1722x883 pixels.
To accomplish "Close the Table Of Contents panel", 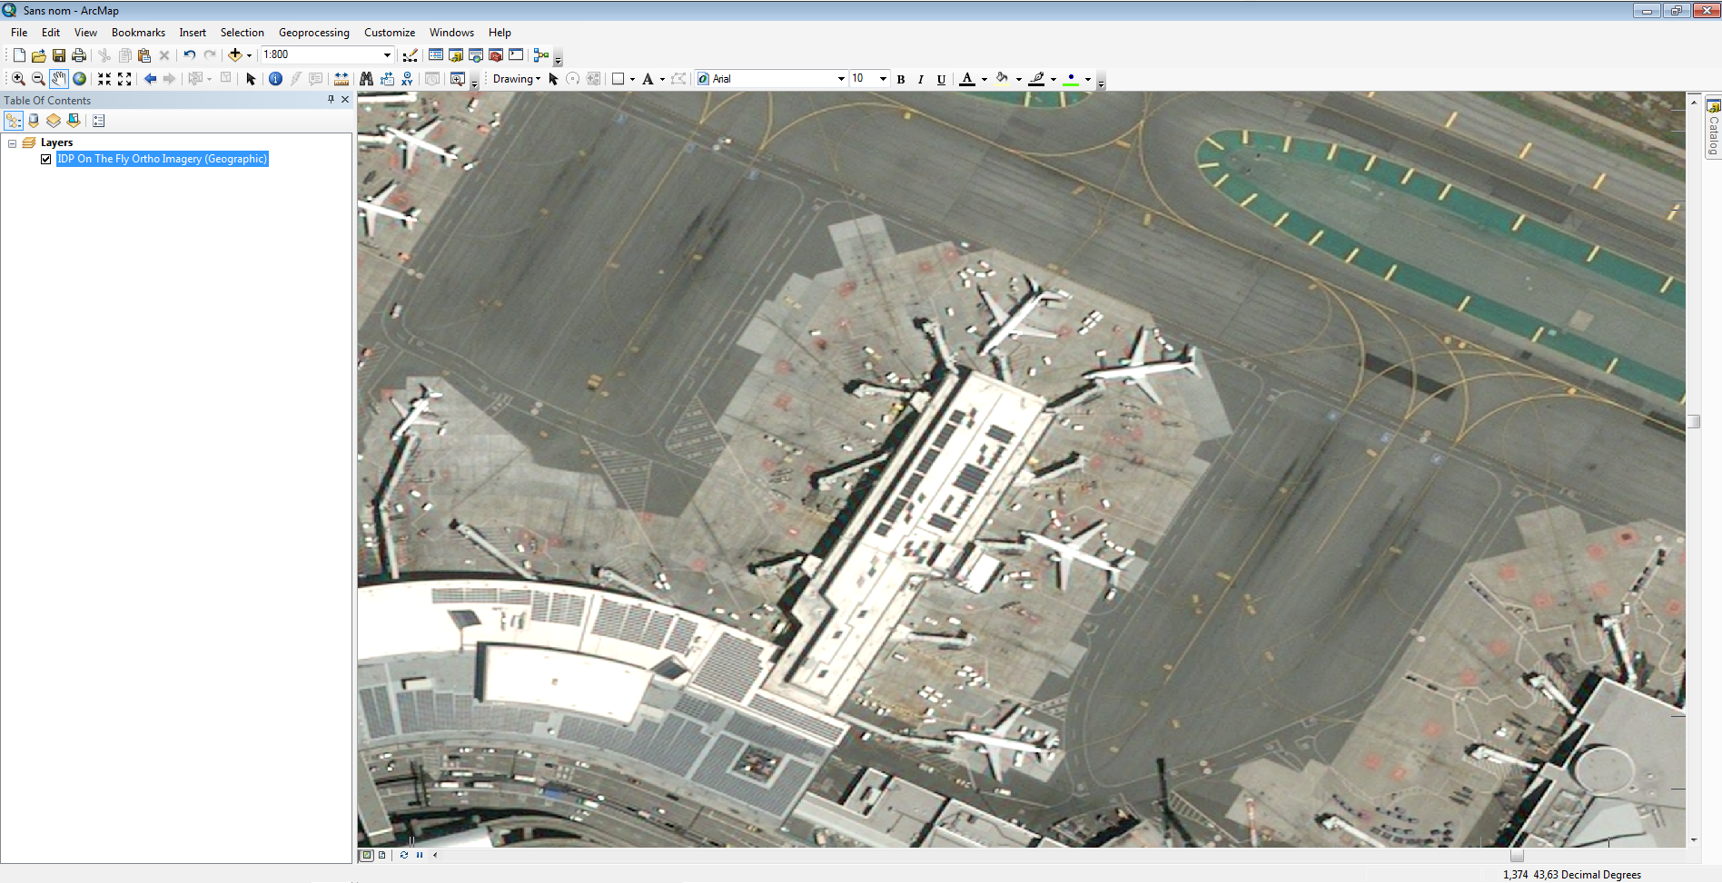I will click(x=345, y=100).
